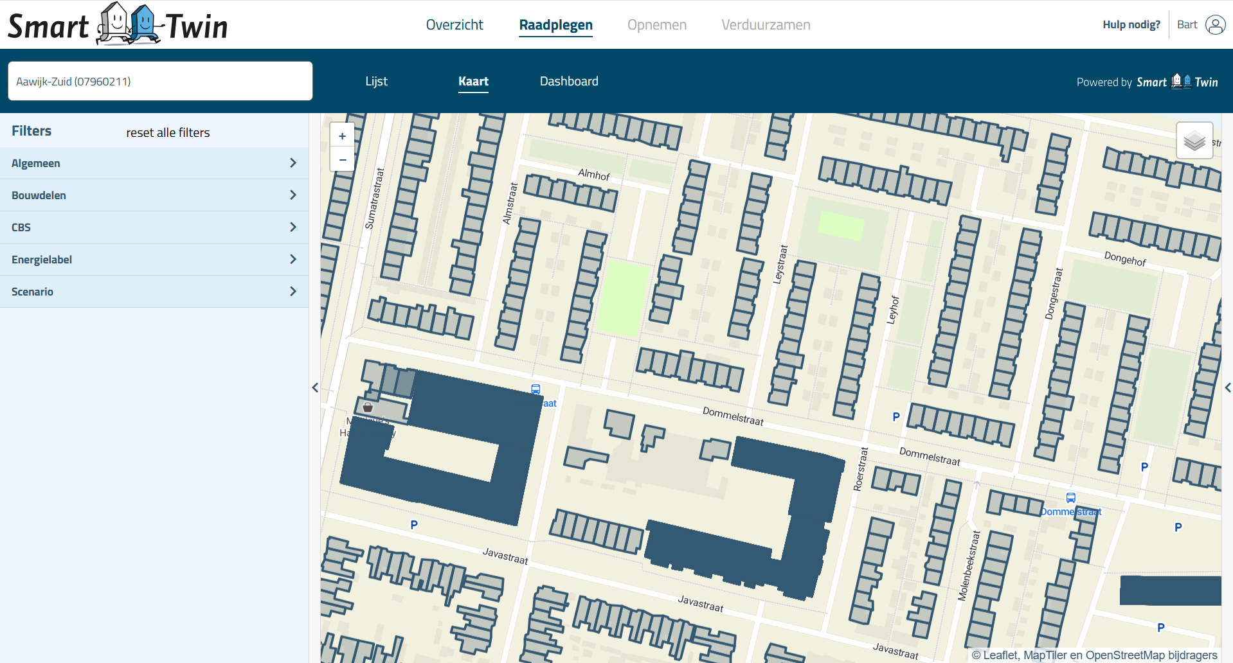Expand the Scenario filter section
This screenshot has width=1233, height=663.
coord(154,292)
